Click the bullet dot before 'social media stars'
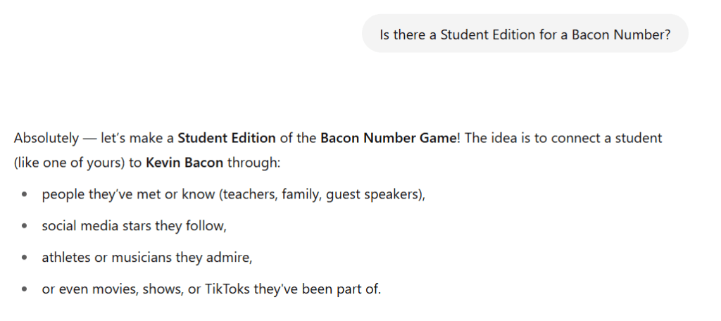The width and height of the screenshot is (721, 321). tap(26, 227)
